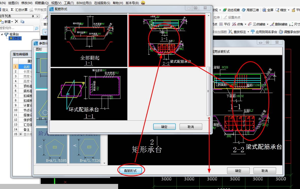Select the 环式配筋承台 reinforcement thumbnail

pyautogui.click(x=89, y=94)
